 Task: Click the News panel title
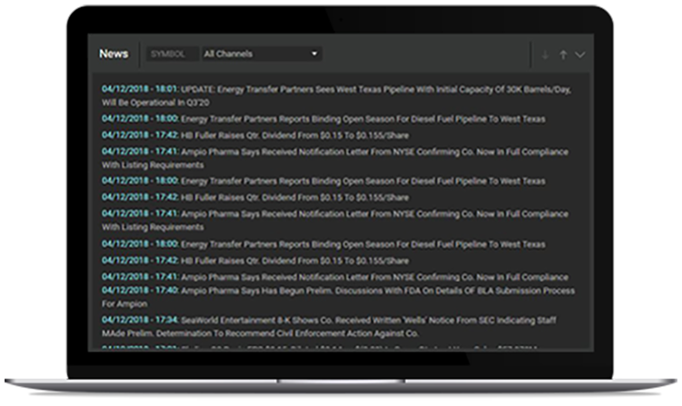click(114, 54)
